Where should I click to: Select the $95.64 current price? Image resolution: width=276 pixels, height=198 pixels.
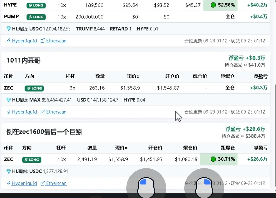click(x=130, y=5)
